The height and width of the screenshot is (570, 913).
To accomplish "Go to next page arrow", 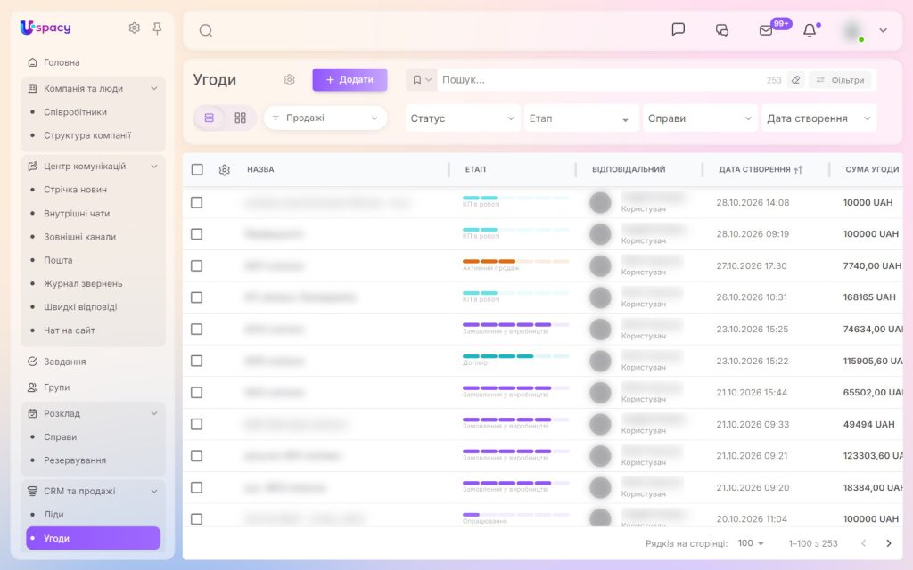I will pos(889,543).
